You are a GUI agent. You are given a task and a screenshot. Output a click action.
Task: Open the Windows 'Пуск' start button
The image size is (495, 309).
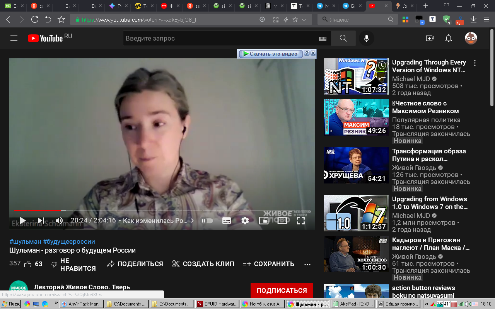tap(11, 304)
